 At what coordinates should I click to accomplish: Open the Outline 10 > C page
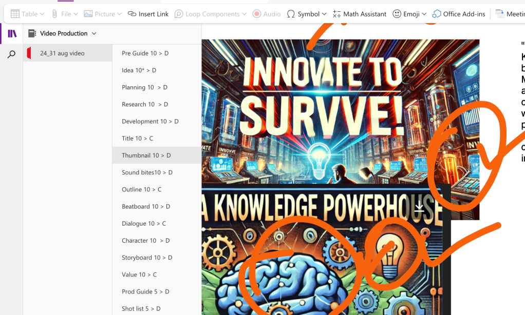tap(157, 190)
